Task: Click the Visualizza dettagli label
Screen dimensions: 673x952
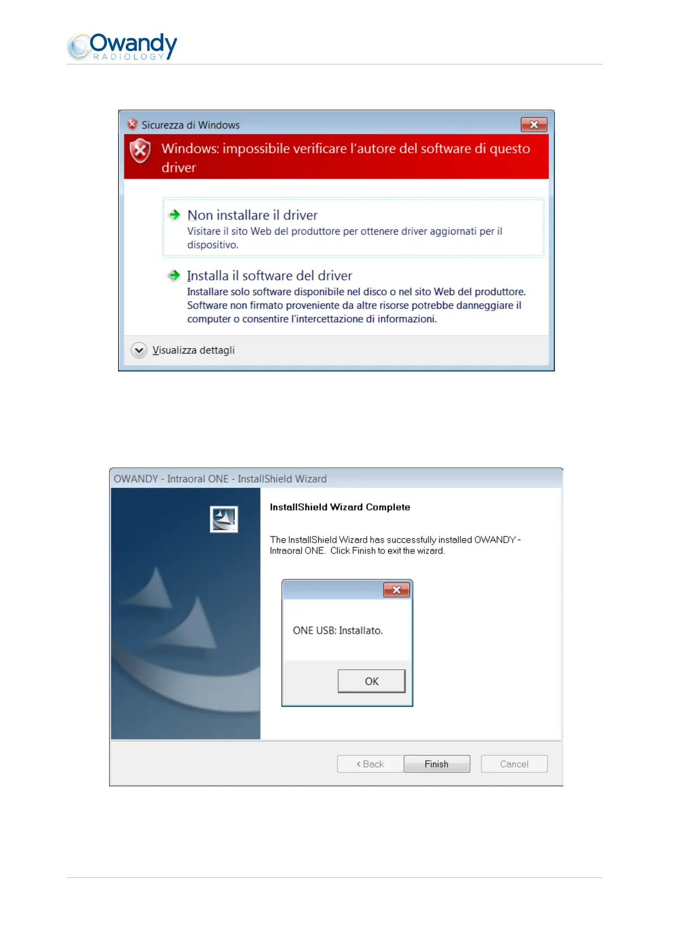Action: click(x=193, y=350)
